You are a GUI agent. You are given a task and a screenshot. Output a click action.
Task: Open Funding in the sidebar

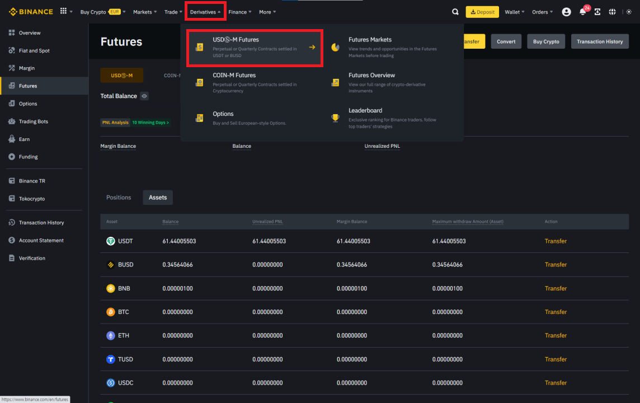click(44, 157)
